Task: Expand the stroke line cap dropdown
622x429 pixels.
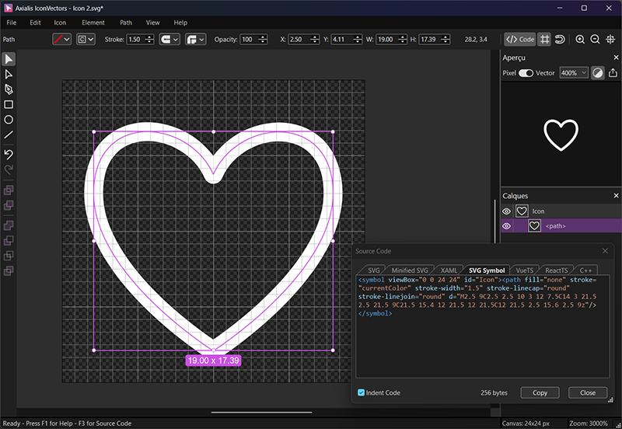Action: click(169, 40)
